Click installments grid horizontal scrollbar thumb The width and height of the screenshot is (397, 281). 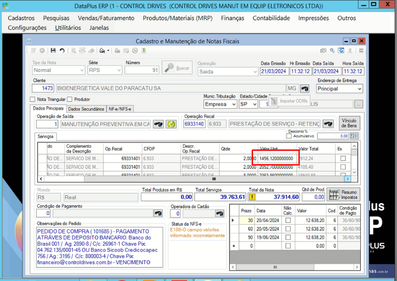click(275, 267)
